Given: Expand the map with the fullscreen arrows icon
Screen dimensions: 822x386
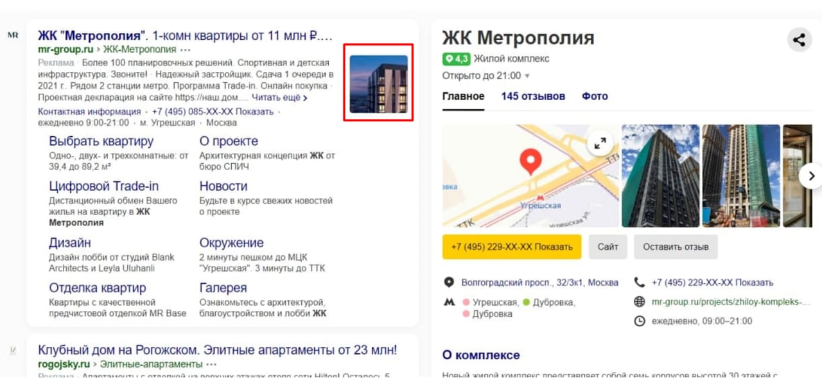Looking at the screenshot, I should pos(600,144).
